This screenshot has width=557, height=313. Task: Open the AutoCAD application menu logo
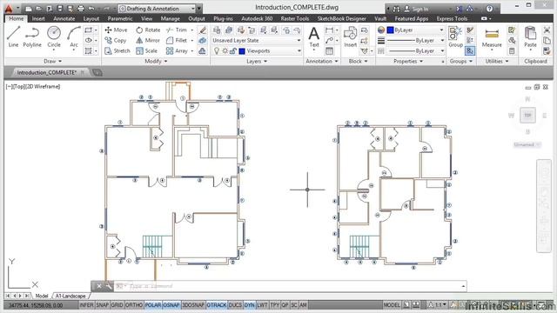pos(9,8)
